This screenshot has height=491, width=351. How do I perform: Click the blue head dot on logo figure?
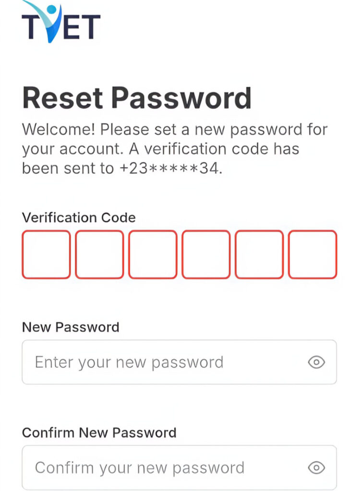pos(51,10)
